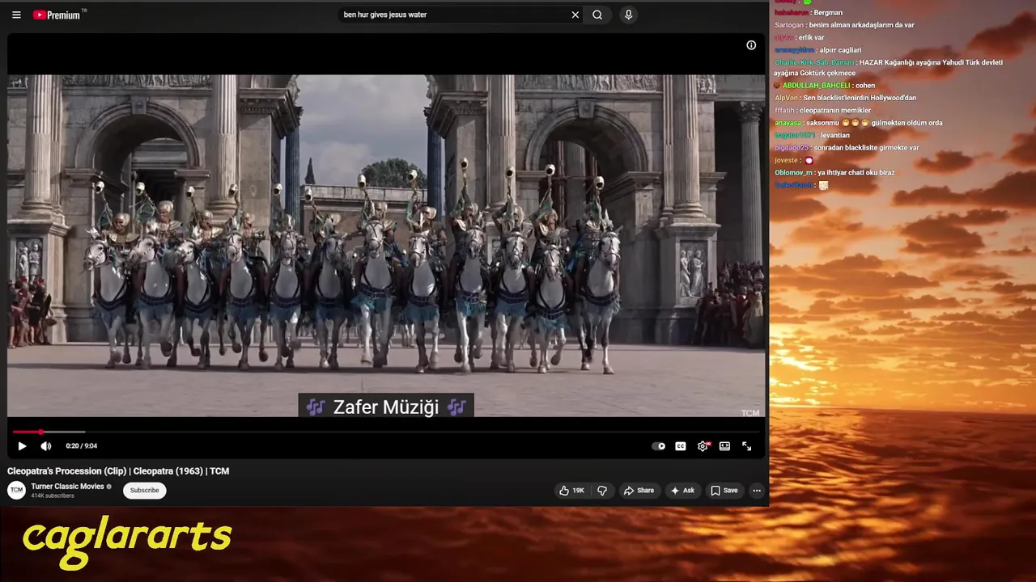Viewport: 1036px width, 582px height.
Task: Click the verified badge beside channel name
Action: click(x=109, y=487)
